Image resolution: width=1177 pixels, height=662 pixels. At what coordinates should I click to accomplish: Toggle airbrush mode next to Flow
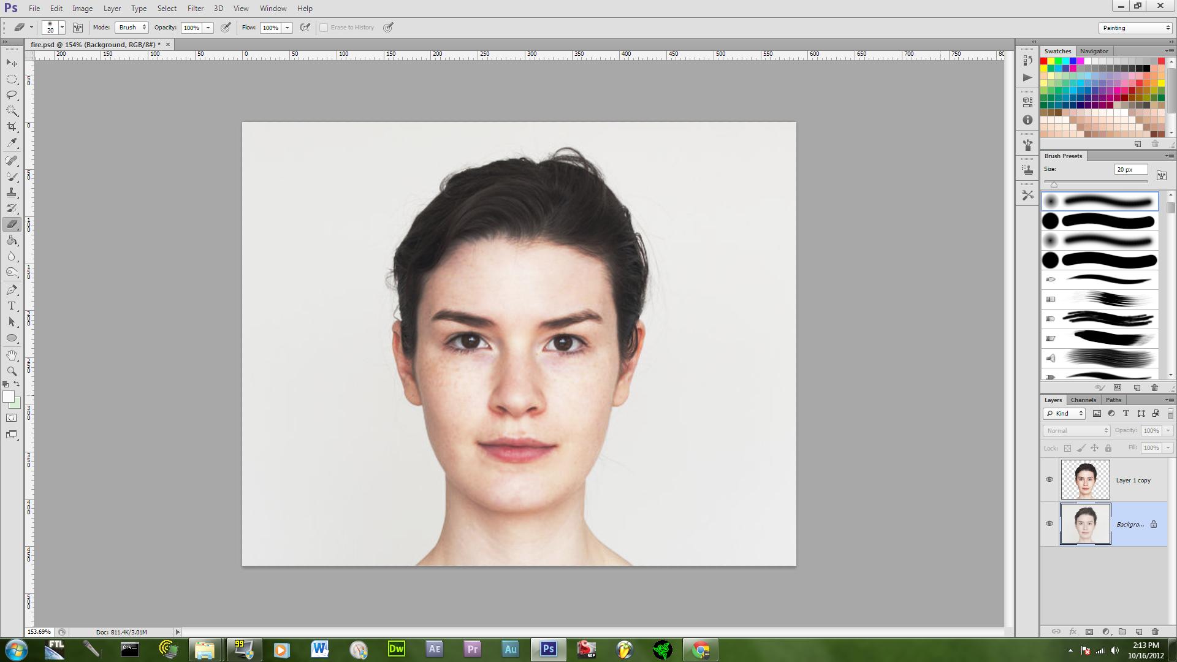[x=305, y=28]
